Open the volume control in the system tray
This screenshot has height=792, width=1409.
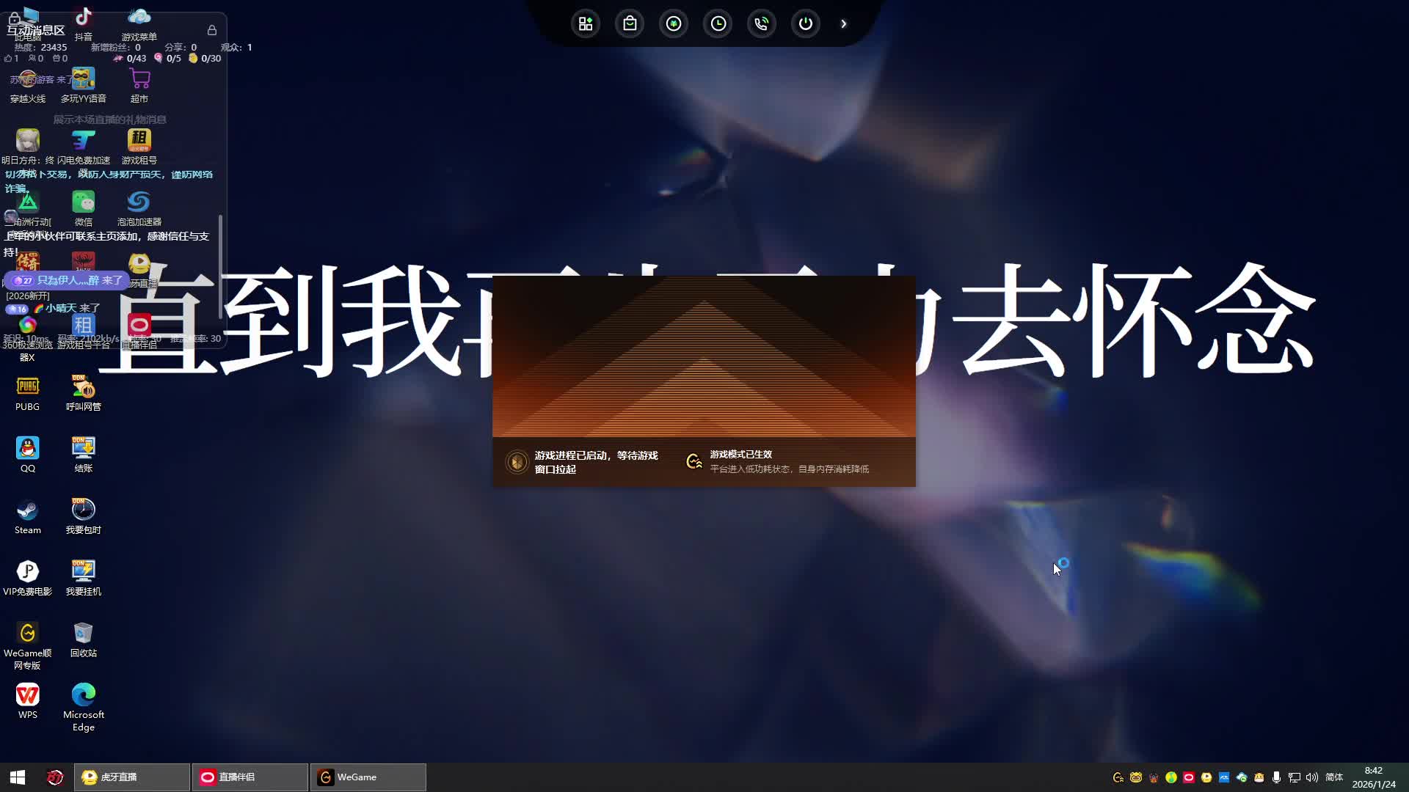(1311, 777)
